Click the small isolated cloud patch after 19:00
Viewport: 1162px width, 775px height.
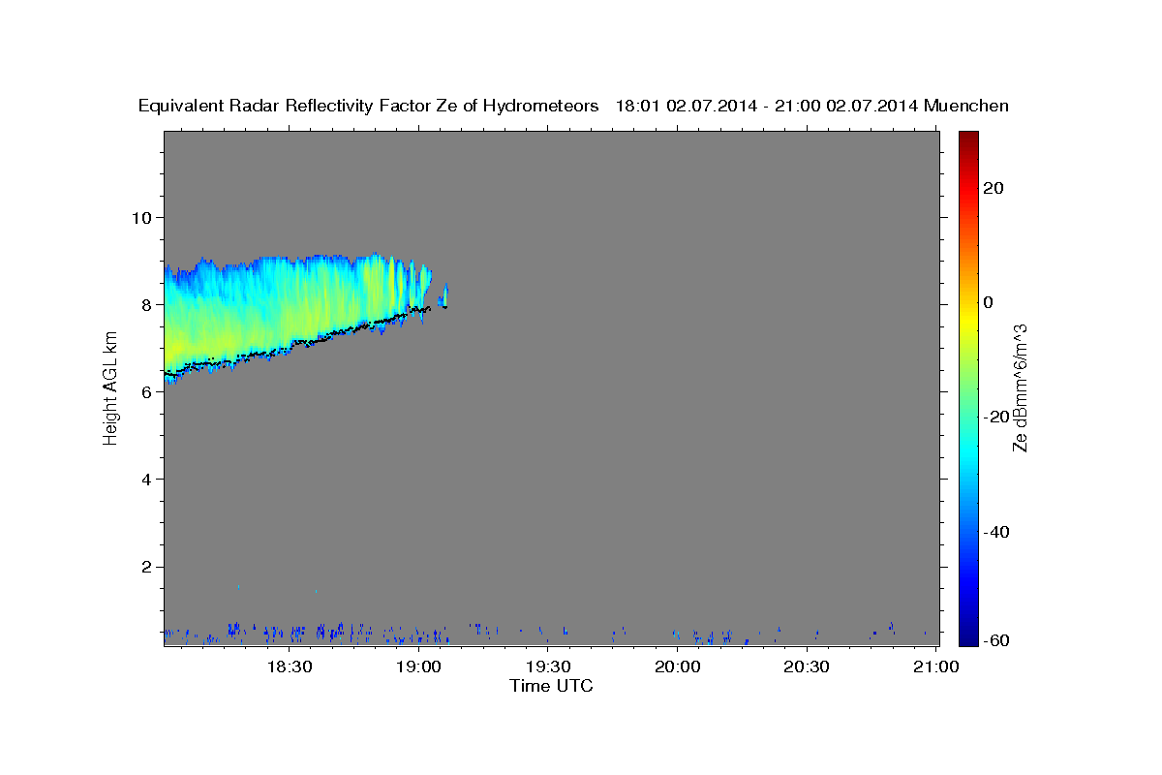[444, 294]
